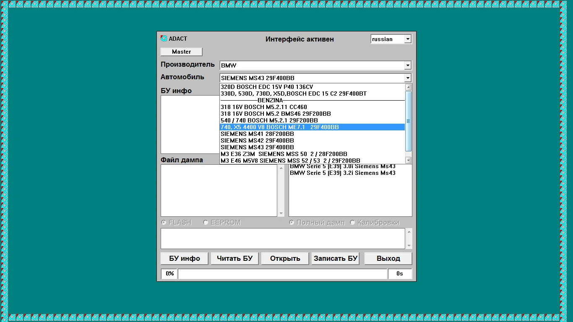Image resolution: width=573 pixels, height=322 pixels.
Task: Click inside the БУ инфо text area
Action: point(190,125)
